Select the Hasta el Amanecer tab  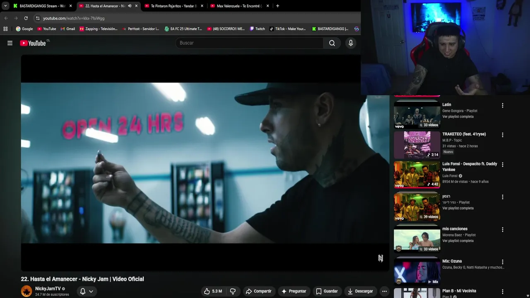coord(105,6)
